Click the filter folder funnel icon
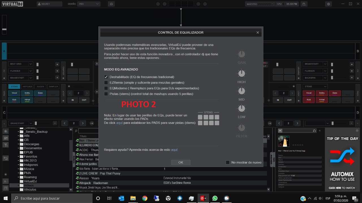This screenshot has height=203, width=362. pos(6,145)
